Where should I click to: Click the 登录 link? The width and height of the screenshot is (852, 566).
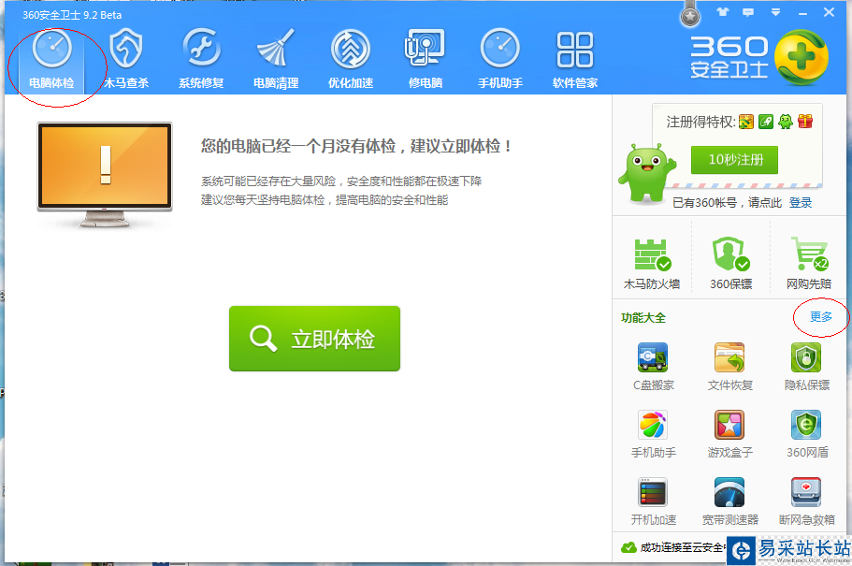pyautogui.click(x=801, y=203)
